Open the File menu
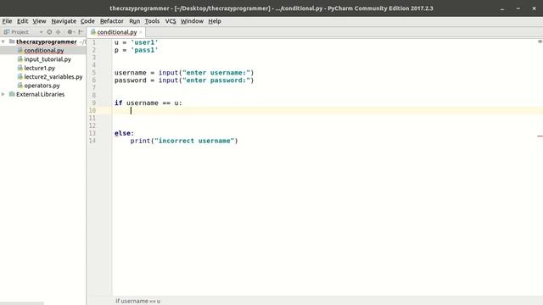Viewport: 543px width, 305px height. pos(7,21)
